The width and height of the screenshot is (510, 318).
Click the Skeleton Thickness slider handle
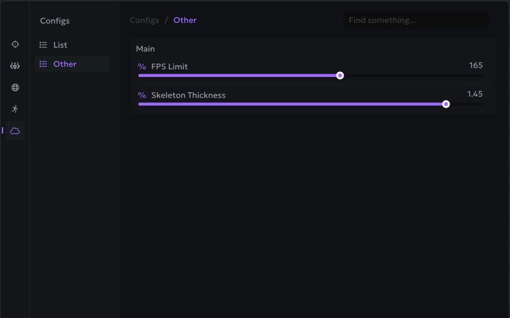446,104
